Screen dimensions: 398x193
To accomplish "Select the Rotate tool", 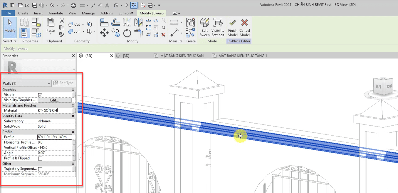I will (x=127, y=33).
